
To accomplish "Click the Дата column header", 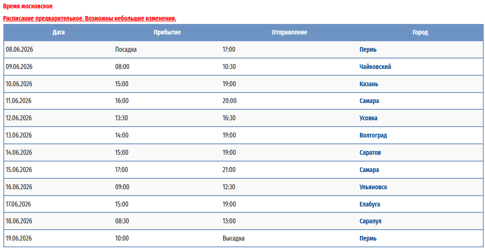I will [59, 32].
